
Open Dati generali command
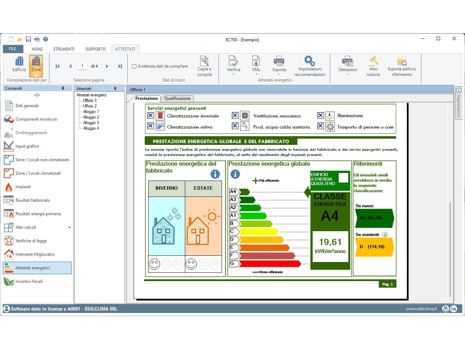pyautogui.click(x=37, y=106)
